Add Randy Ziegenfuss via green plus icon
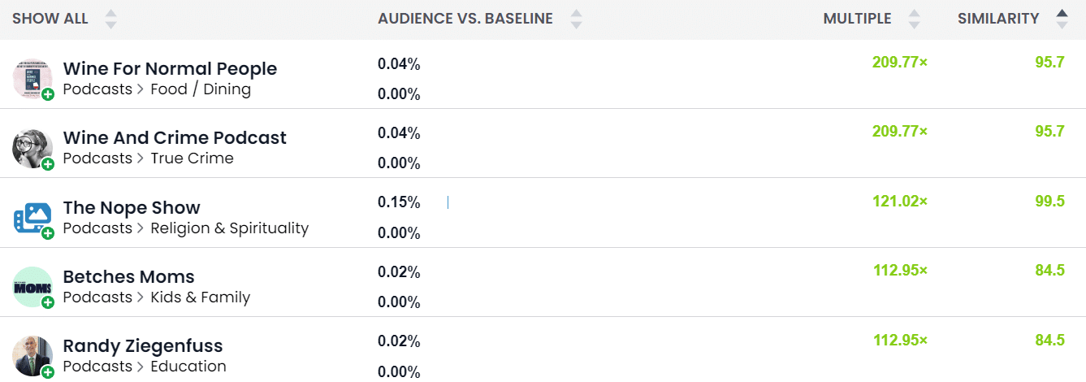The width and height of the screenshot is (1086, 382). coord(48,372)
